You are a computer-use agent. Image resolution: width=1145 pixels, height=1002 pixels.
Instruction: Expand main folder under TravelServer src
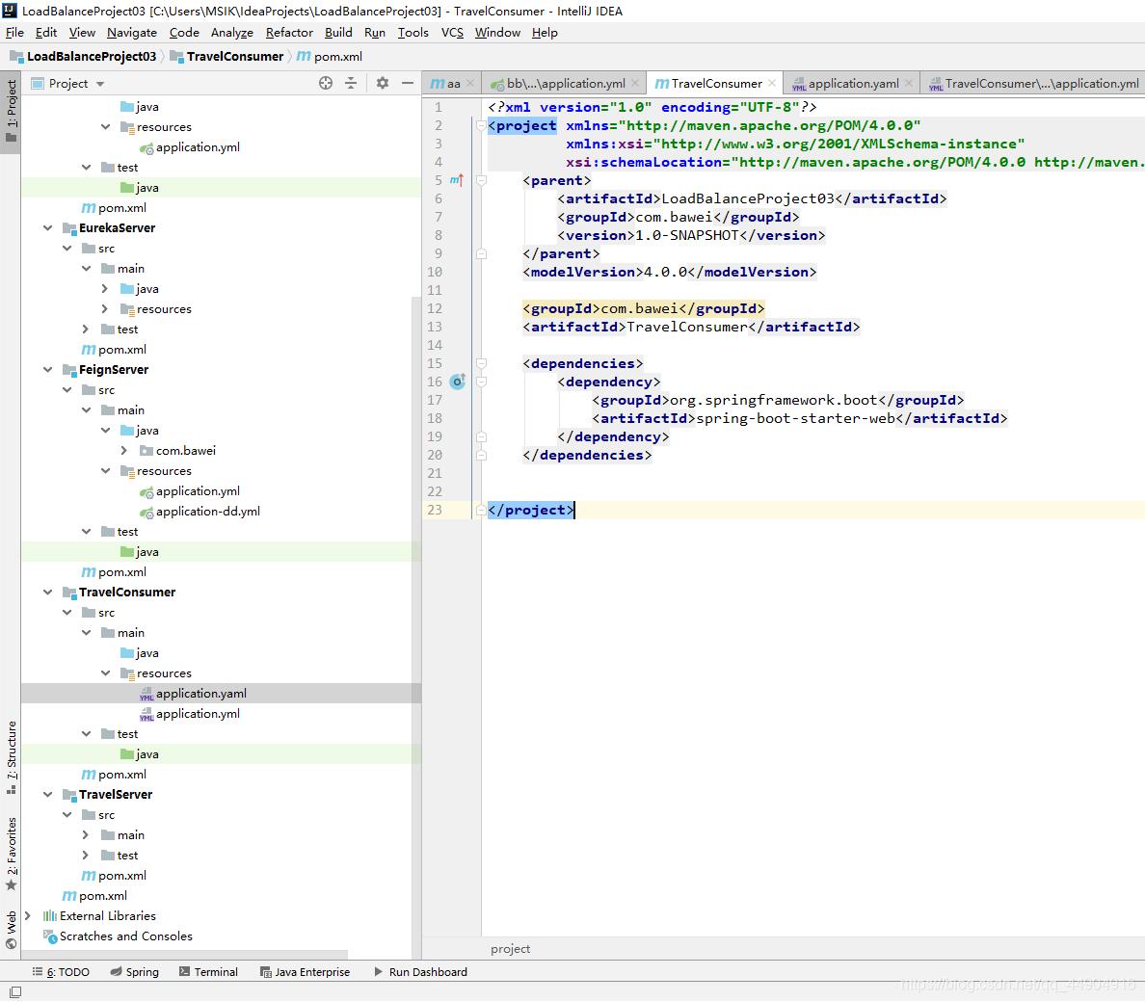(x=86, y=834)
